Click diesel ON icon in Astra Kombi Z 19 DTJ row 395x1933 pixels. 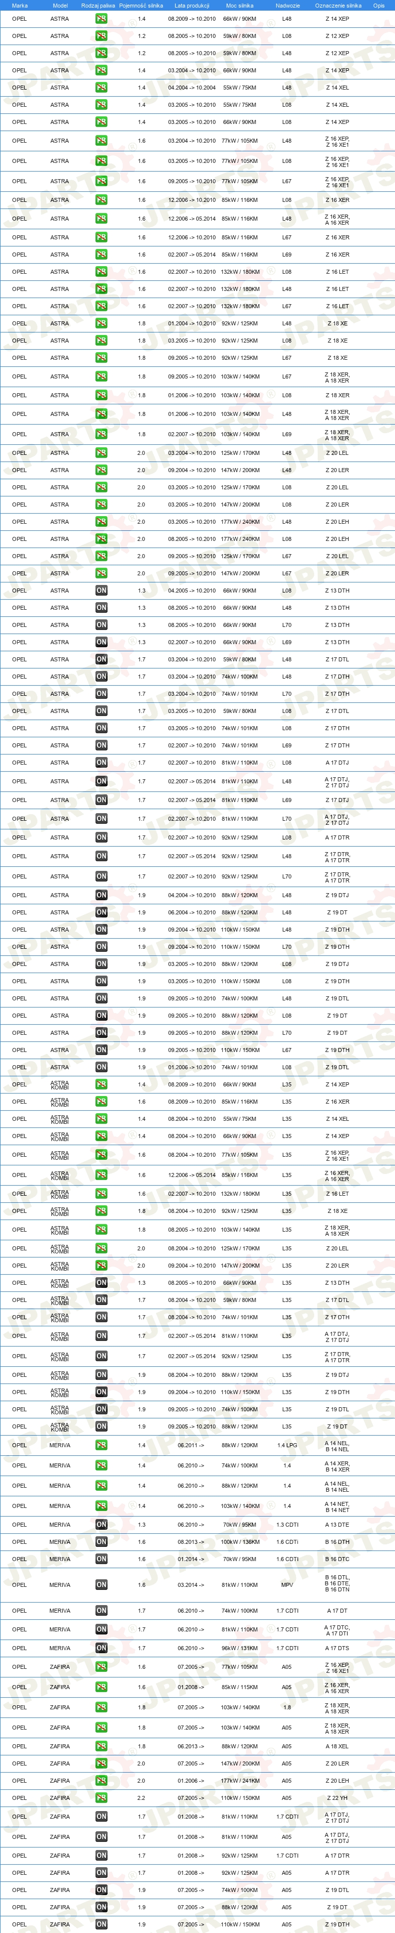[101, 1375]
